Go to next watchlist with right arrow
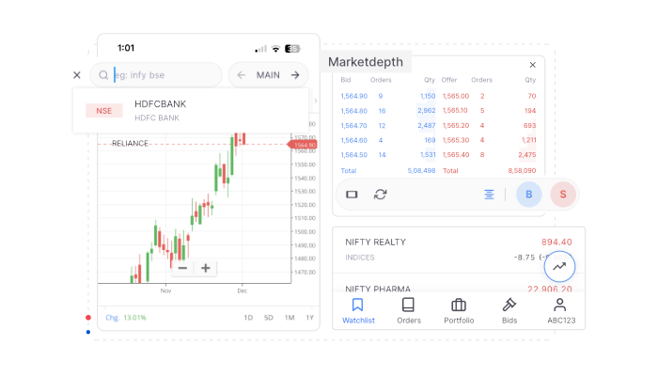The width and height of the screenshot is (658, 376). pos(295,75)
